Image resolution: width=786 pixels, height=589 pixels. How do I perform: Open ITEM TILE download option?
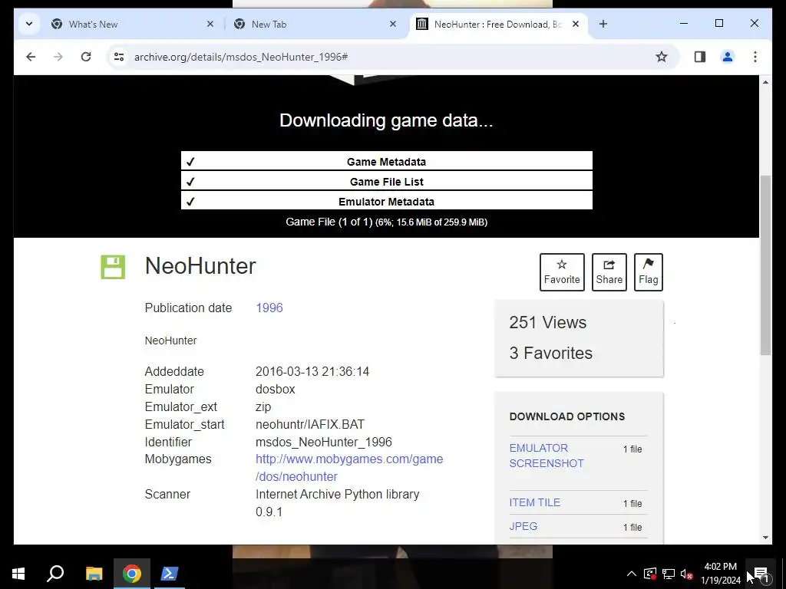534,502
